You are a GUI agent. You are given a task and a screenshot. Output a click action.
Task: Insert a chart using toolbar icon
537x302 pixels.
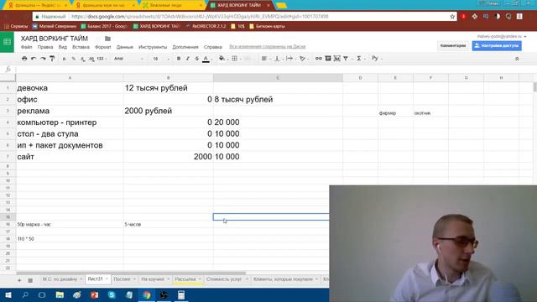(x=337, y=59)
